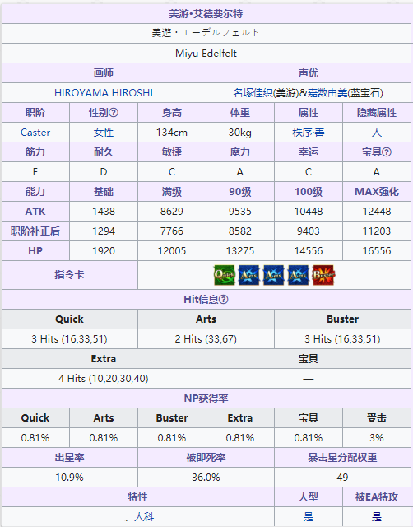Click the 隐藏属性 header cell

[377, 113]
